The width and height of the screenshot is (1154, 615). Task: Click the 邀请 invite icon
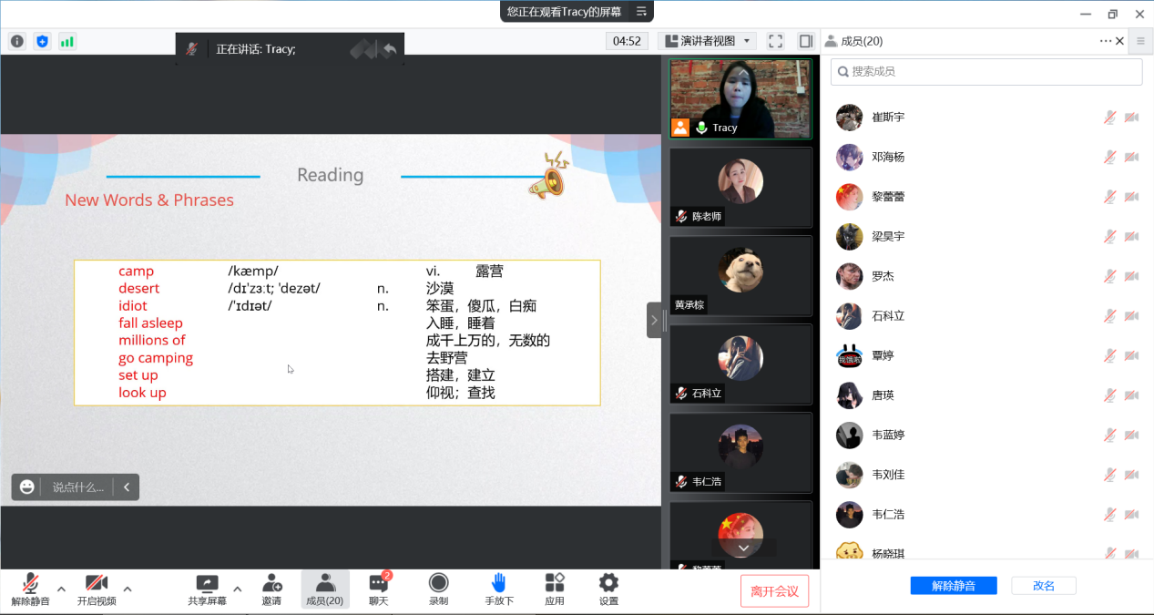(x=271, y=584)
